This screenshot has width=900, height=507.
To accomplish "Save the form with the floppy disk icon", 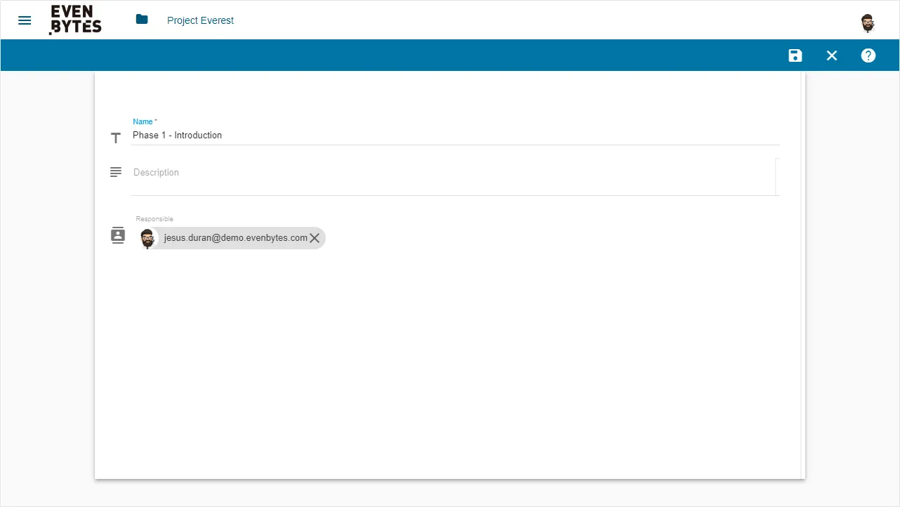I will (795, 55).
